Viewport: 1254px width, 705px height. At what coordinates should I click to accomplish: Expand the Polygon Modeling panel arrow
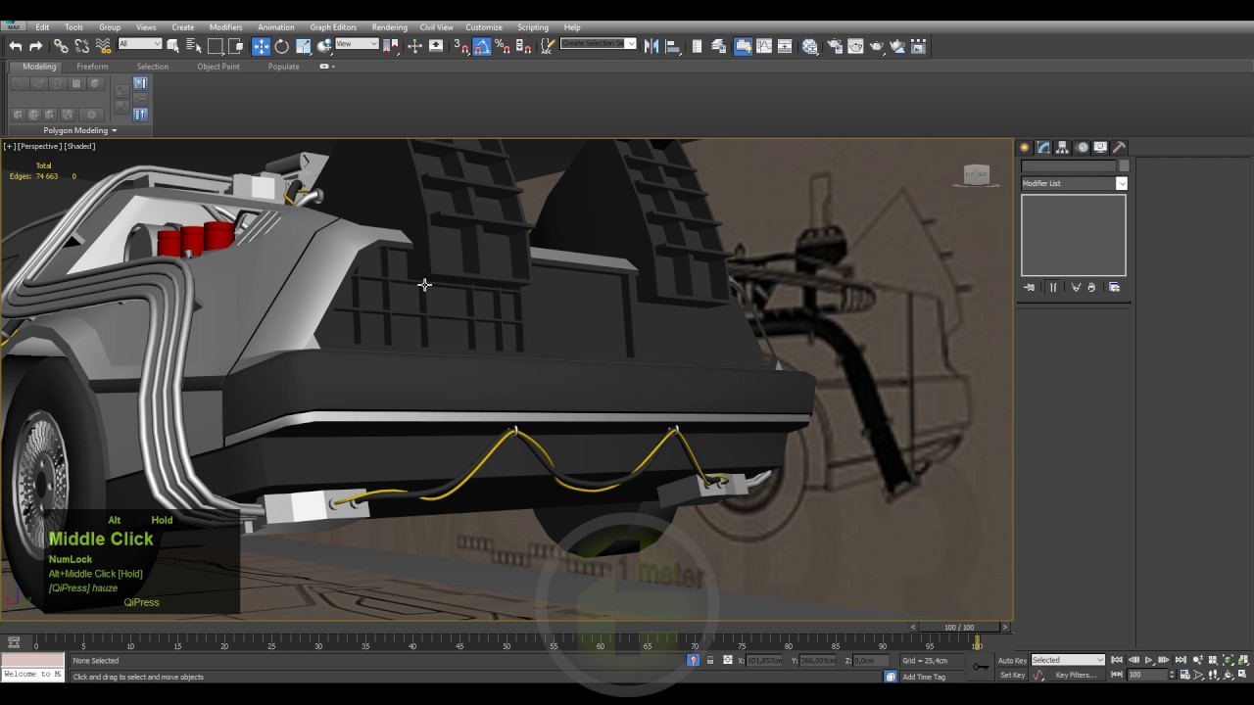click(114, 130)
